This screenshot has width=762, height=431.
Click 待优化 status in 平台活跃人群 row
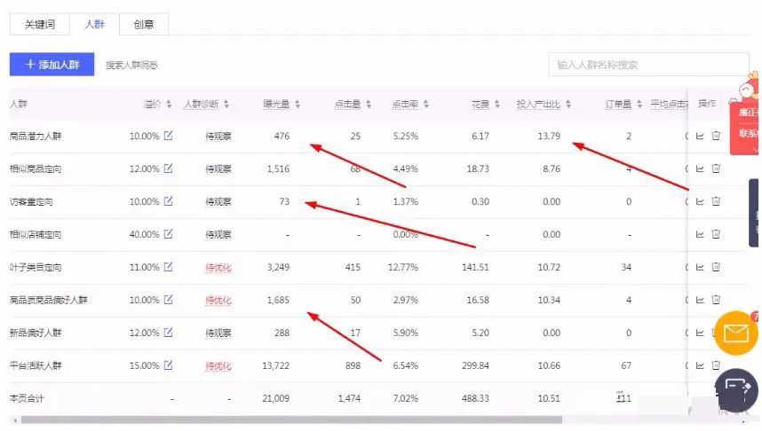pos(218,366)
